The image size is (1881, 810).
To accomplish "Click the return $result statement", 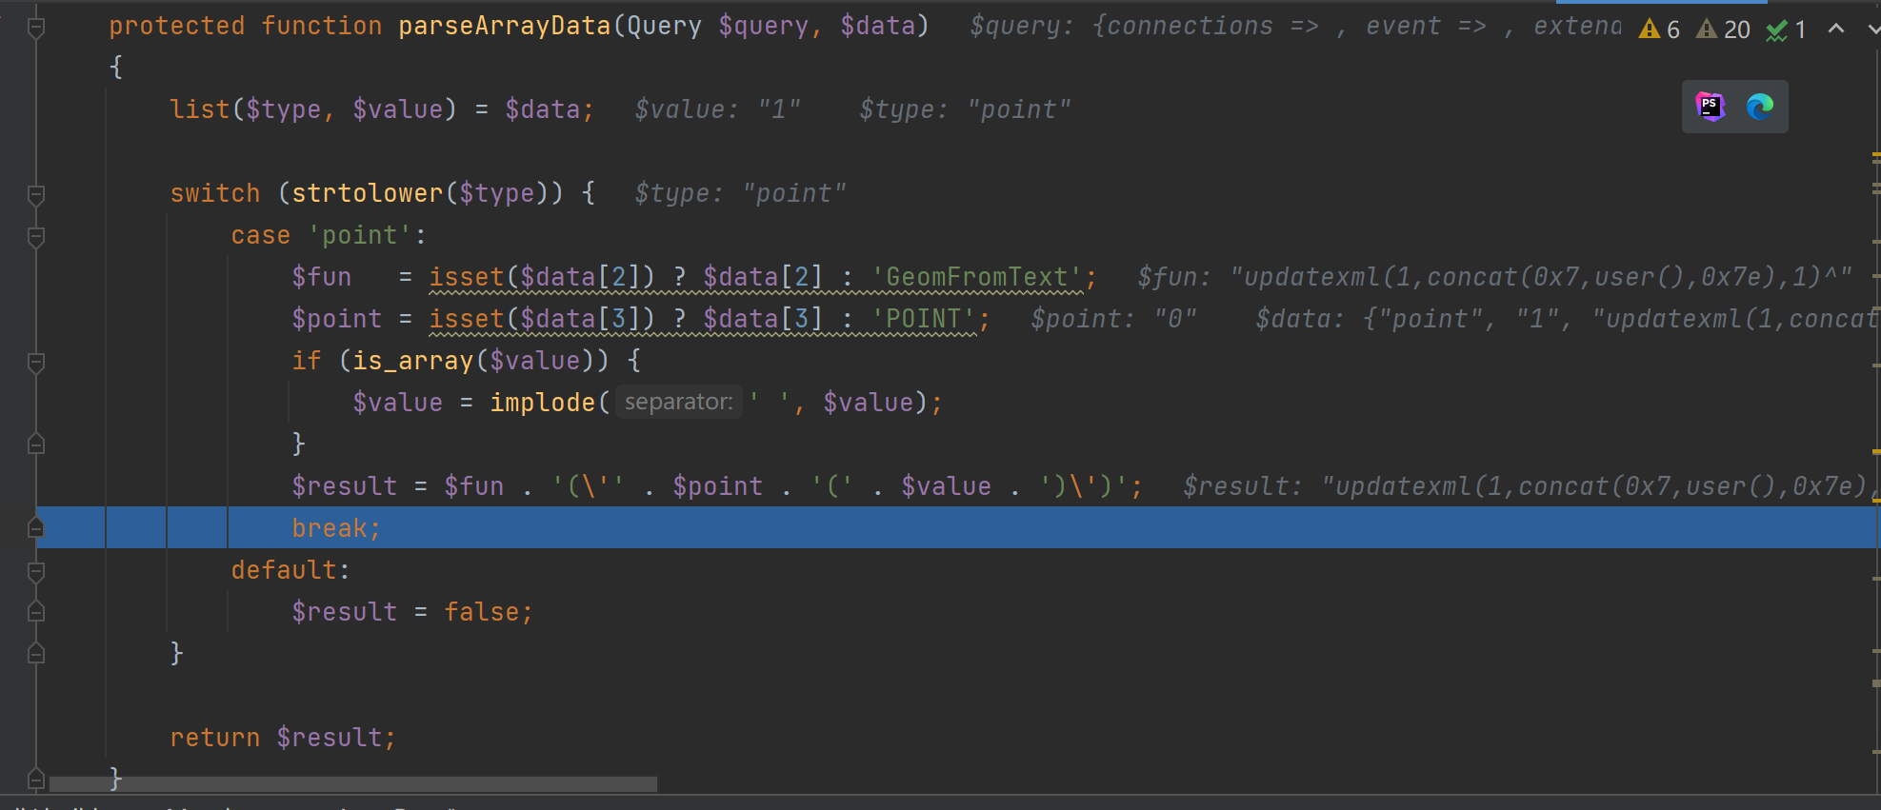I will click(x=282, y=738).
